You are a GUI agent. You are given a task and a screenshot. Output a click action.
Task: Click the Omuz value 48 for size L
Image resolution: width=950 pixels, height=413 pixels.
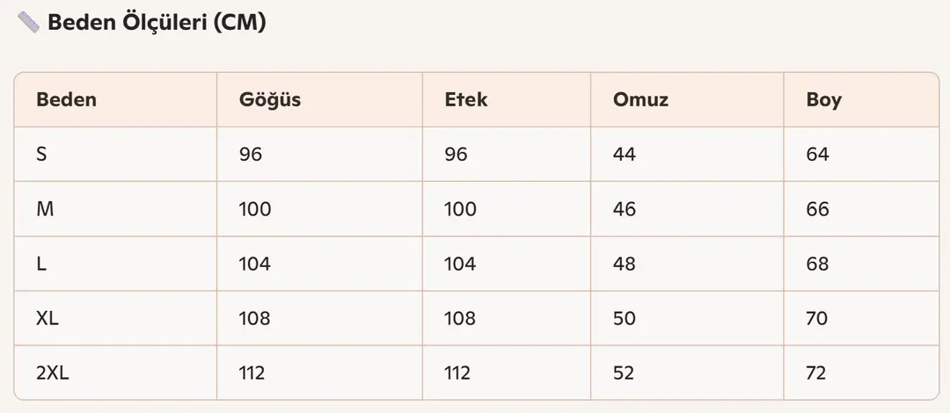(624, 264)
